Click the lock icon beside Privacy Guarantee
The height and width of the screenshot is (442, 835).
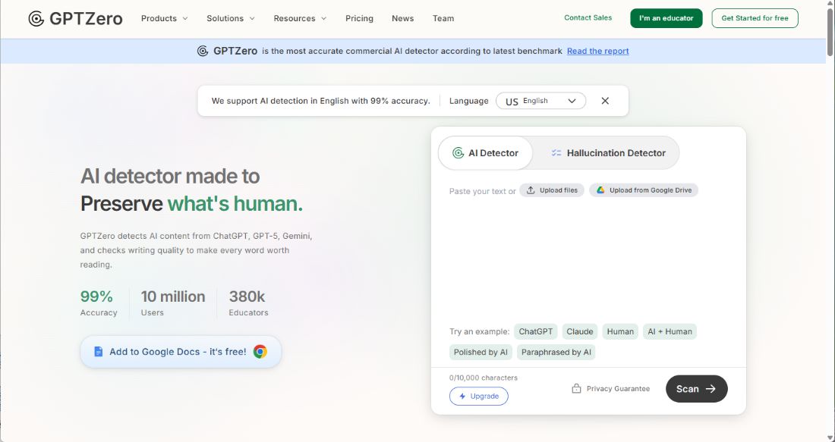pos(576,389)
